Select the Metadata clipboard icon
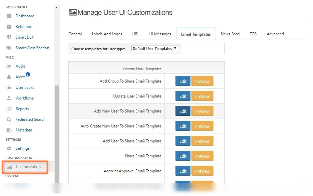This screenshot has width=313, height=196. click(x=8, y=130)
